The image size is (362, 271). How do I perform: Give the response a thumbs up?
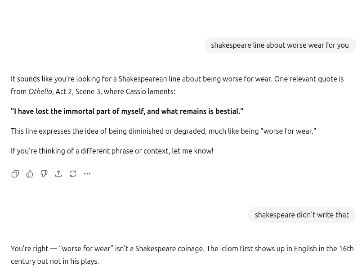30,174
